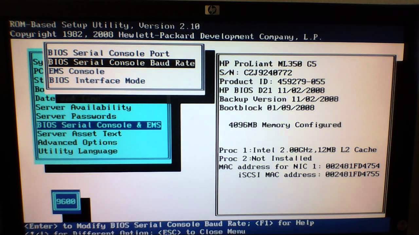Select BIOS Serial Console Port option
The width and height of the screenshot is (419, 235).
109,53
